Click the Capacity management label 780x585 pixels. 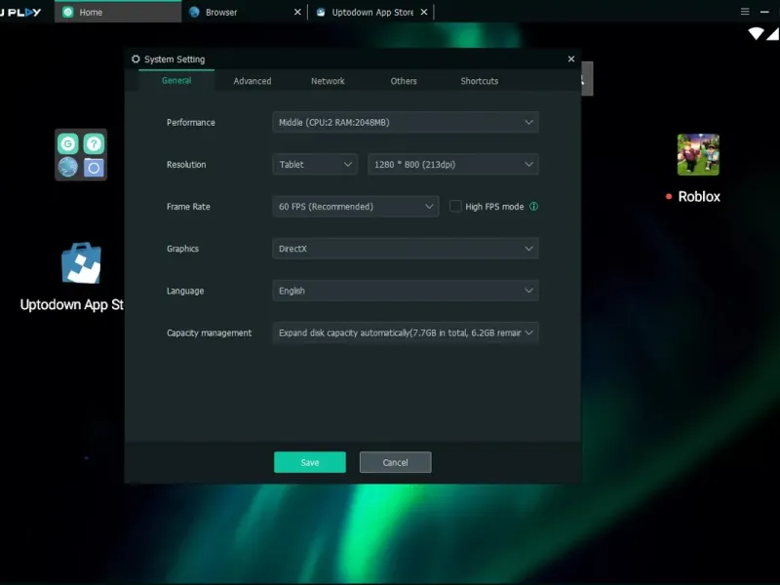[209, 332]
